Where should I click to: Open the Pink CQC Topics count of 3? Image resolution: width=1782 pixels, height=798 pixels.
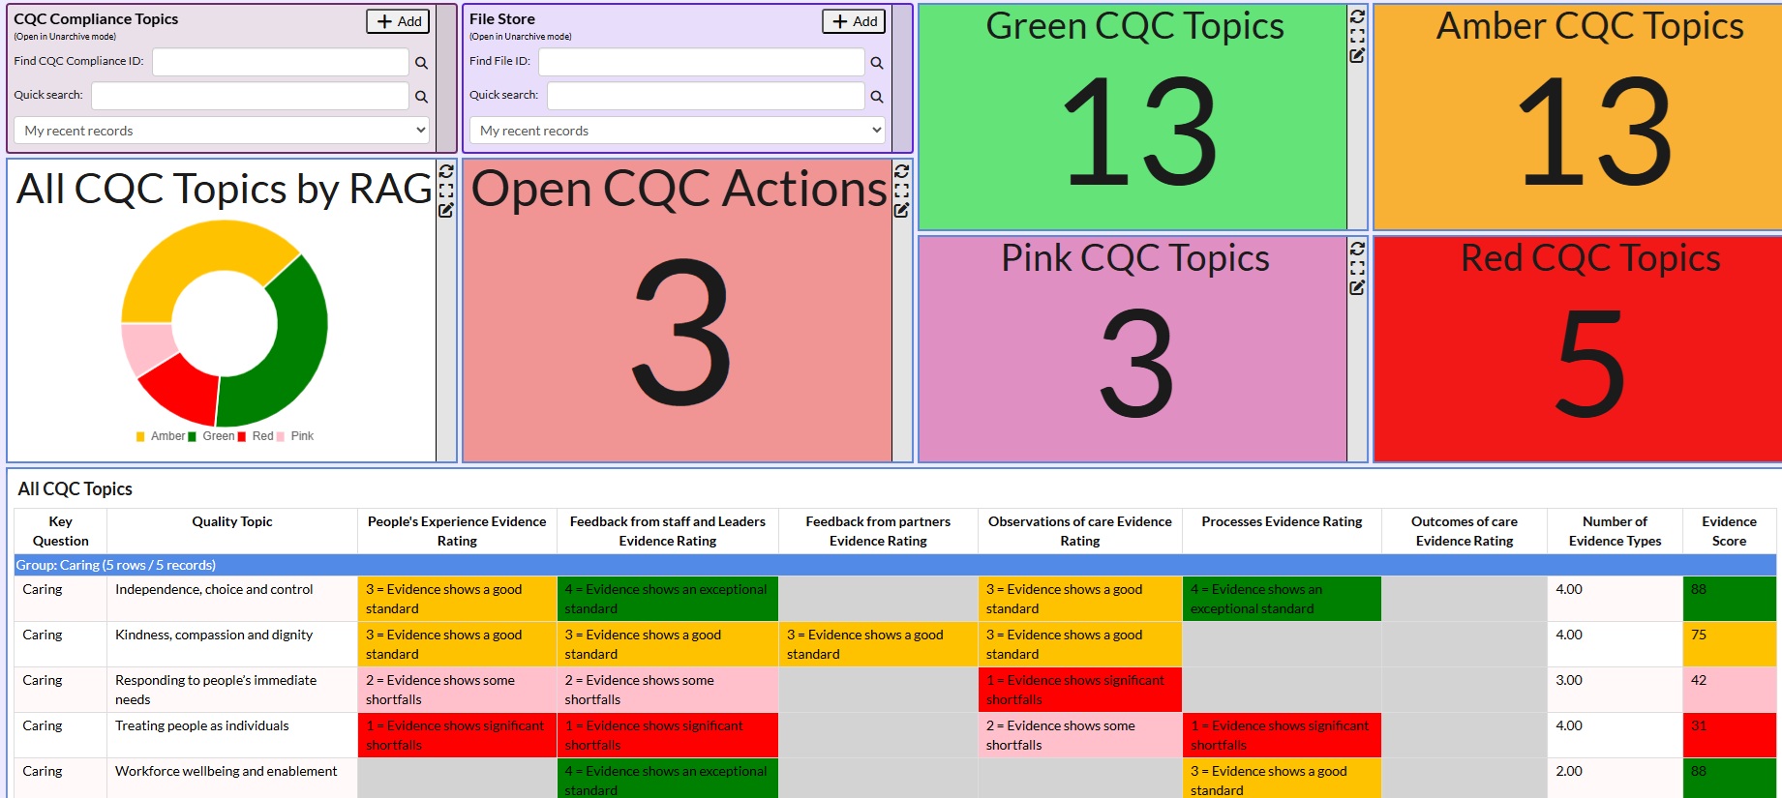[x=1136, y=364]
